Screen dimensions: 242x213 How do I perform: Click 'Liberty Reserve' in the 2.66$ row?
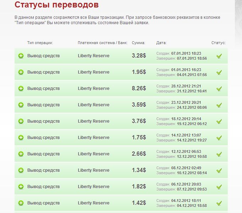(x=93, y=154)
